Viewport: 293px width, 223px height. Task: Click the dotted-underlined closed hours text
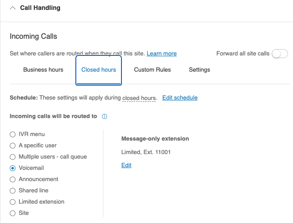coord(139,98)
